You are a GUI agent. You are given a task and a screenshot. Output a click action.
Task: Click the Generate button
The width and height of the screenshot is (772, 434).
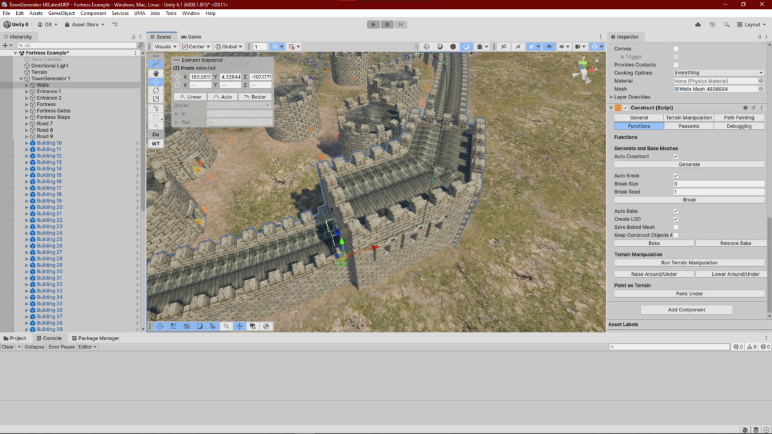point(689,165)
